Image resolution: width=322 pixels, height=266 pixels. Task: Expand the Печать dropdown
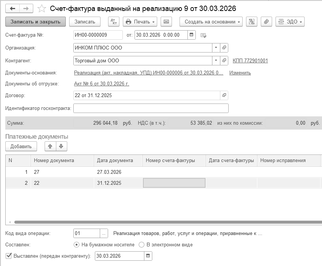(140, 22)
